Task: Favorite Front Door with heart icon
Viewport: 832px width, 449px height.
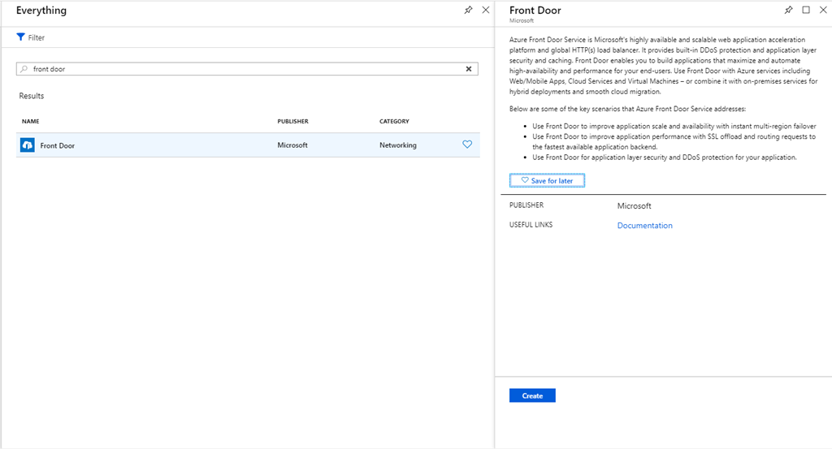Action: 467,145
